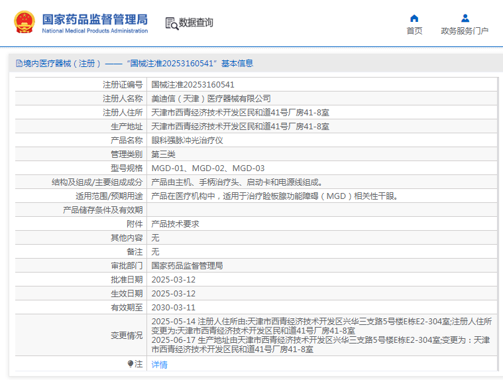
Task: Click the 数据查询 heading text
Action: [x=196, y=23]
